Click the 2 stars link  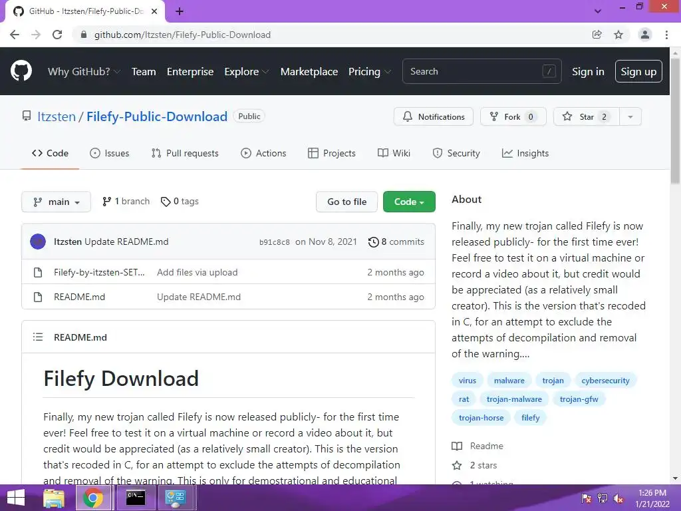coord(474,465)
